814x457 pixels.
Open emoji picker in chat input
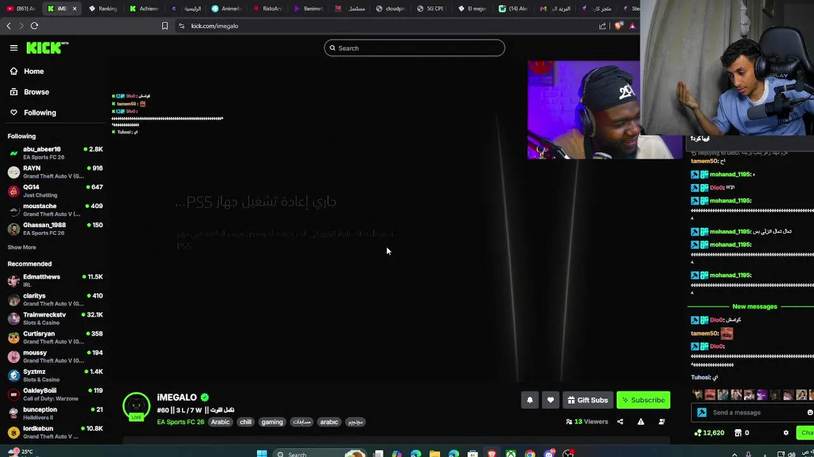[810, 413]
